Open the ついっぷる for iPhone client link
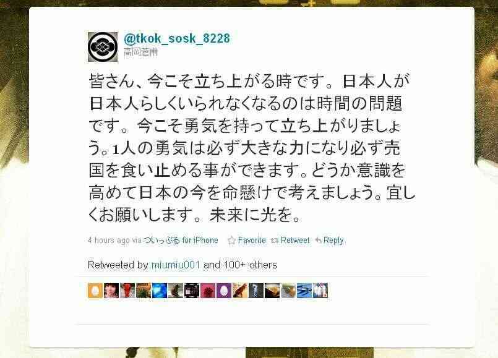498x358 pixels. click(181, 241)
